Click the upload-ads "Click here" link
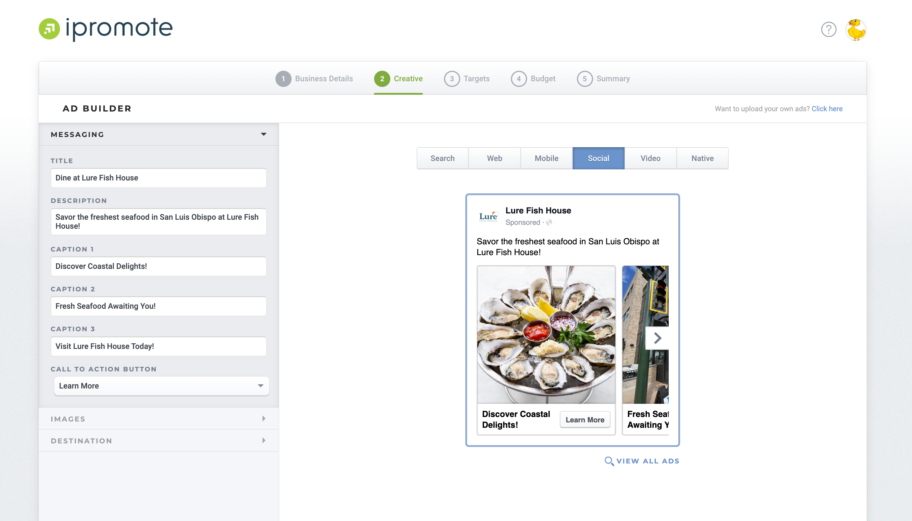The width and height of the screenshot is (912, 521). pos(827,109)
